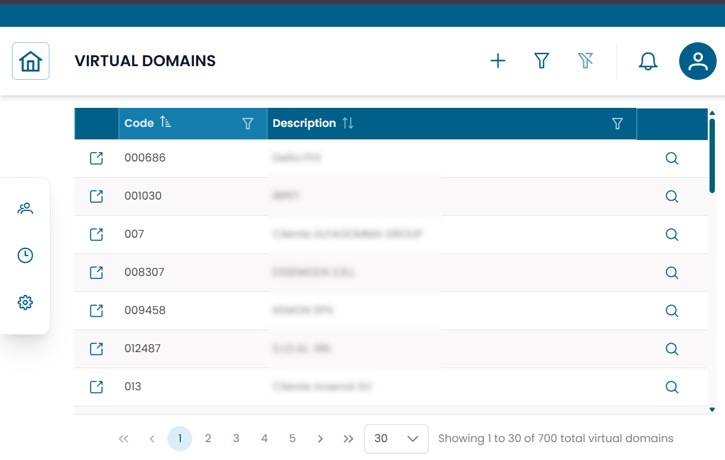
Task: Open the main filter funnel in the header
Action: (x=542, y=61)
